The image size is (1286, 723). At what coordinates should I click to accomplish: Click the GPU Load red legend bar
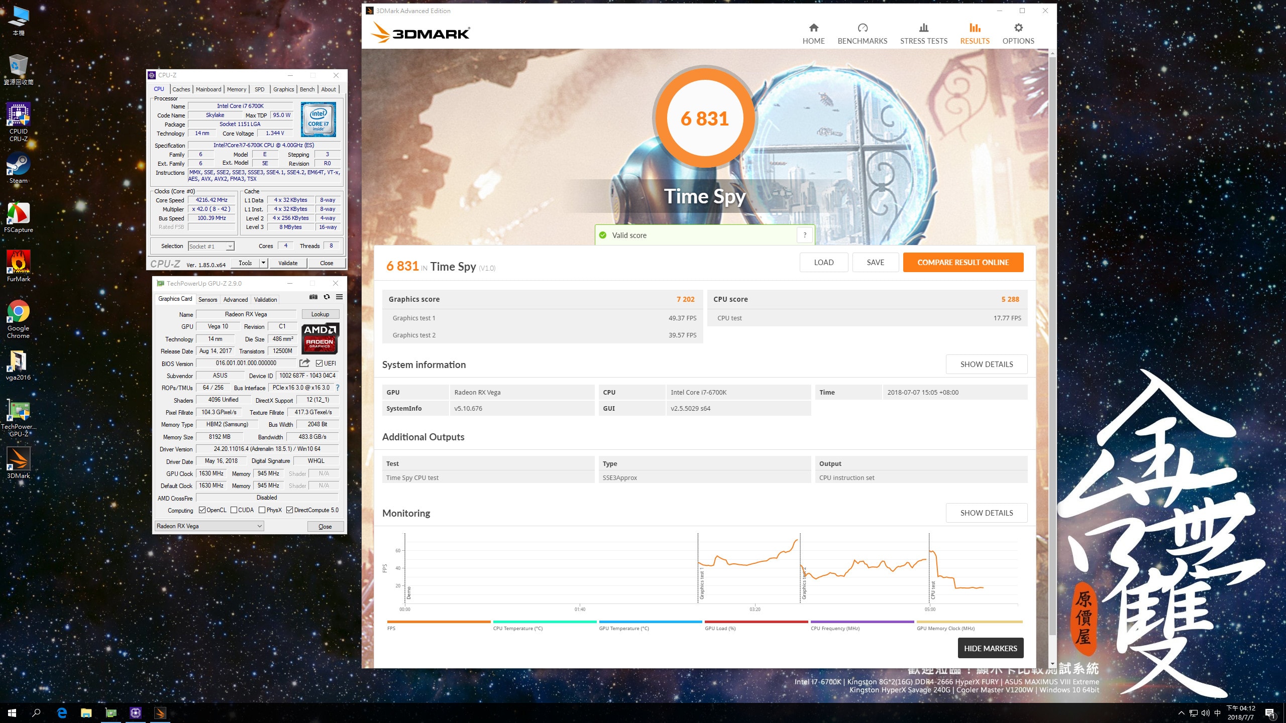[x=756, y=622]
